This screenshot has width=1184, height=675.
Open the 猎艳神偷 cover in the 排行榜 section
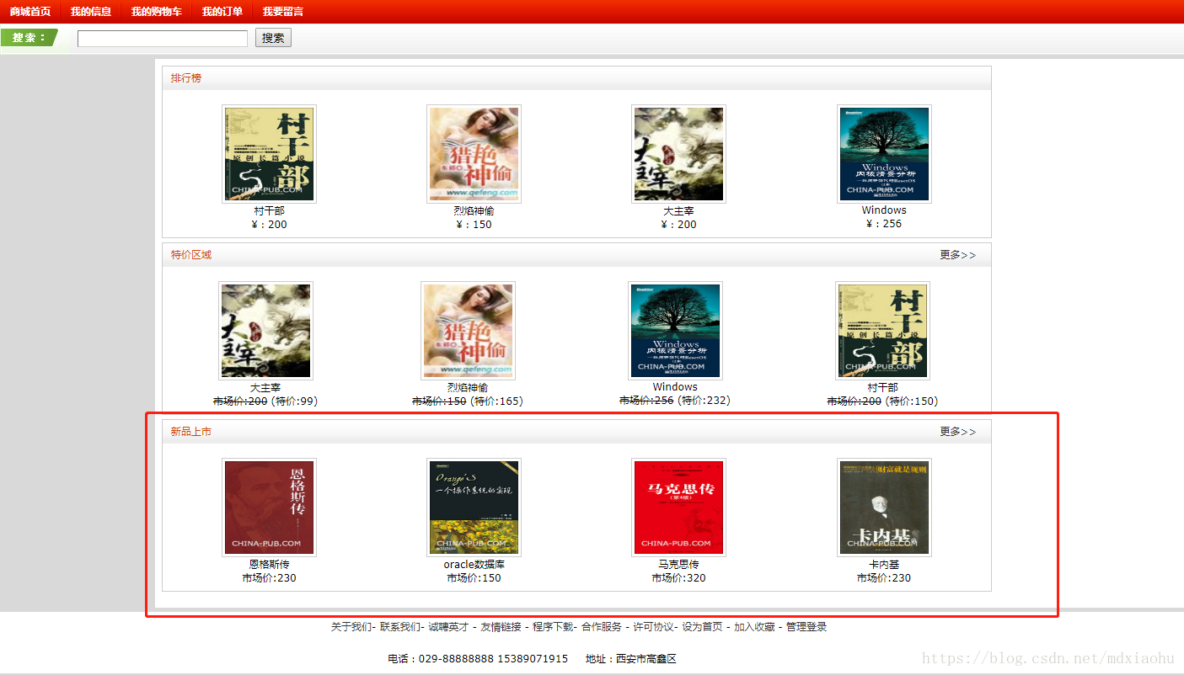[x=474, y=154]
